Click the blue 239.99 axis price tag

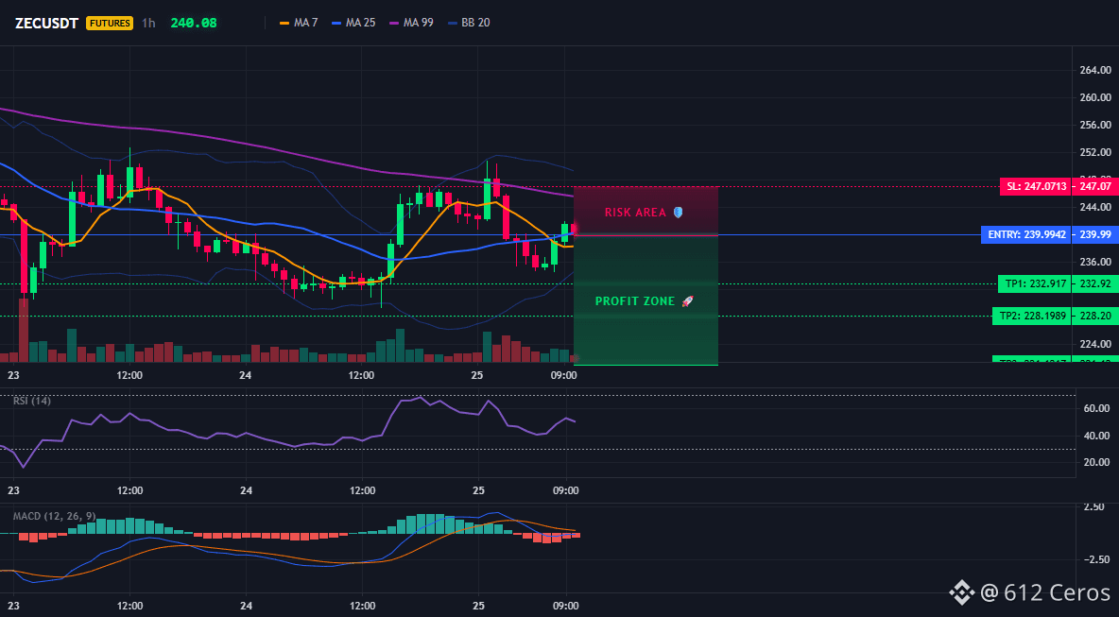[1094, 234]
